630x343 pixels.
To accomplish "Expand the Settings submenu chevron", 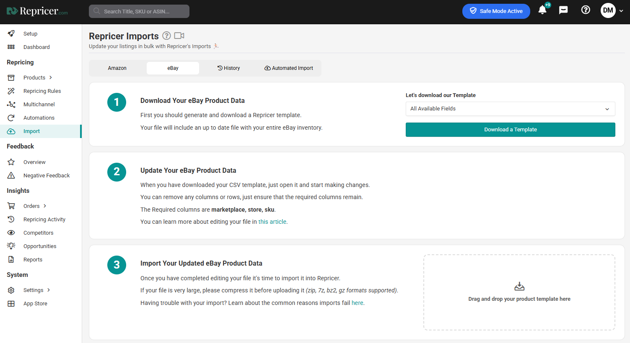I will click(49, 290).
